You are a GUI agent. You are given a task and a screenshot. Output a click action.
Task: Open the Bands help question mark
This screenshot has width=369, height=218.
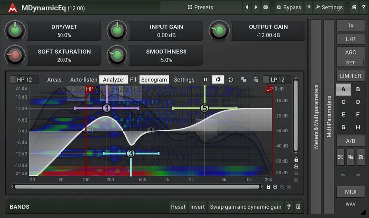pyautogui.click(x=289, y=207)
